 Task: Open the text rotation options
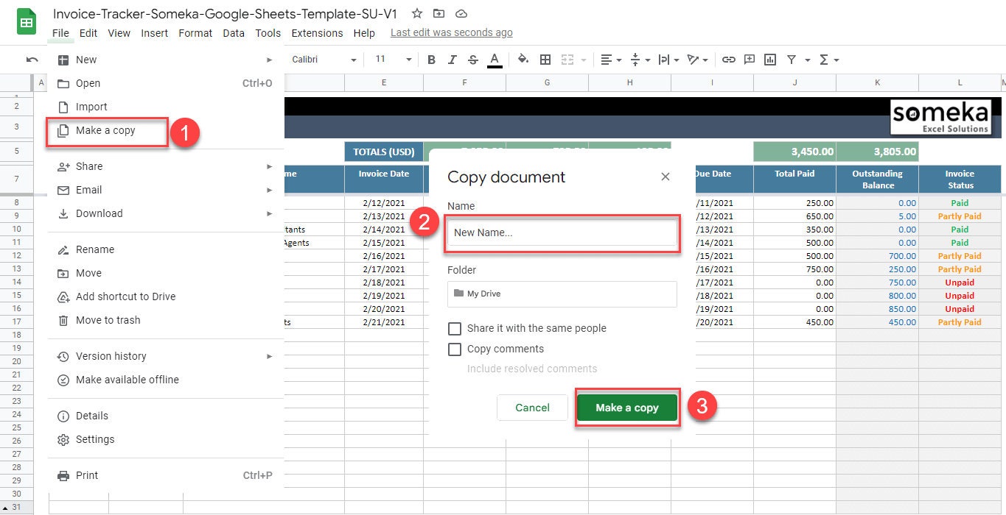697,60
